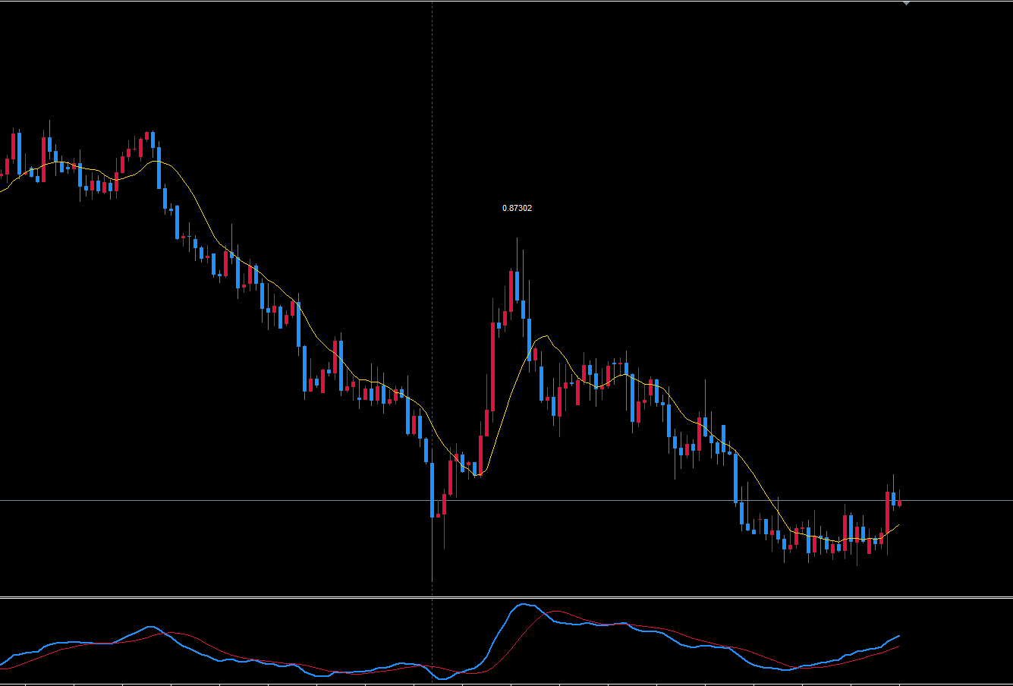
Task: Click the right end of the blue oscillator line
Action: pos(898,636)
